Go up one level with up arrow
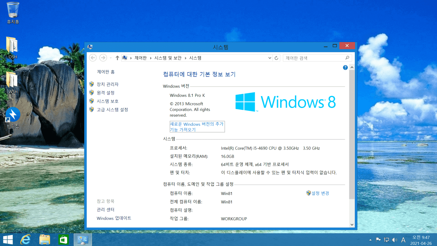This screenshot has height=246, width=437. click(x=117, y=58)
